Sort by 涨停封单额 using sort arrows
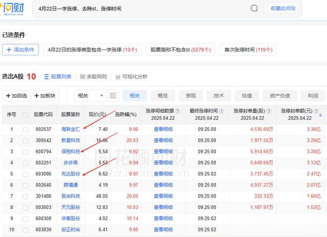The height and width of the screenshot is (237, 327). [320, 115]
